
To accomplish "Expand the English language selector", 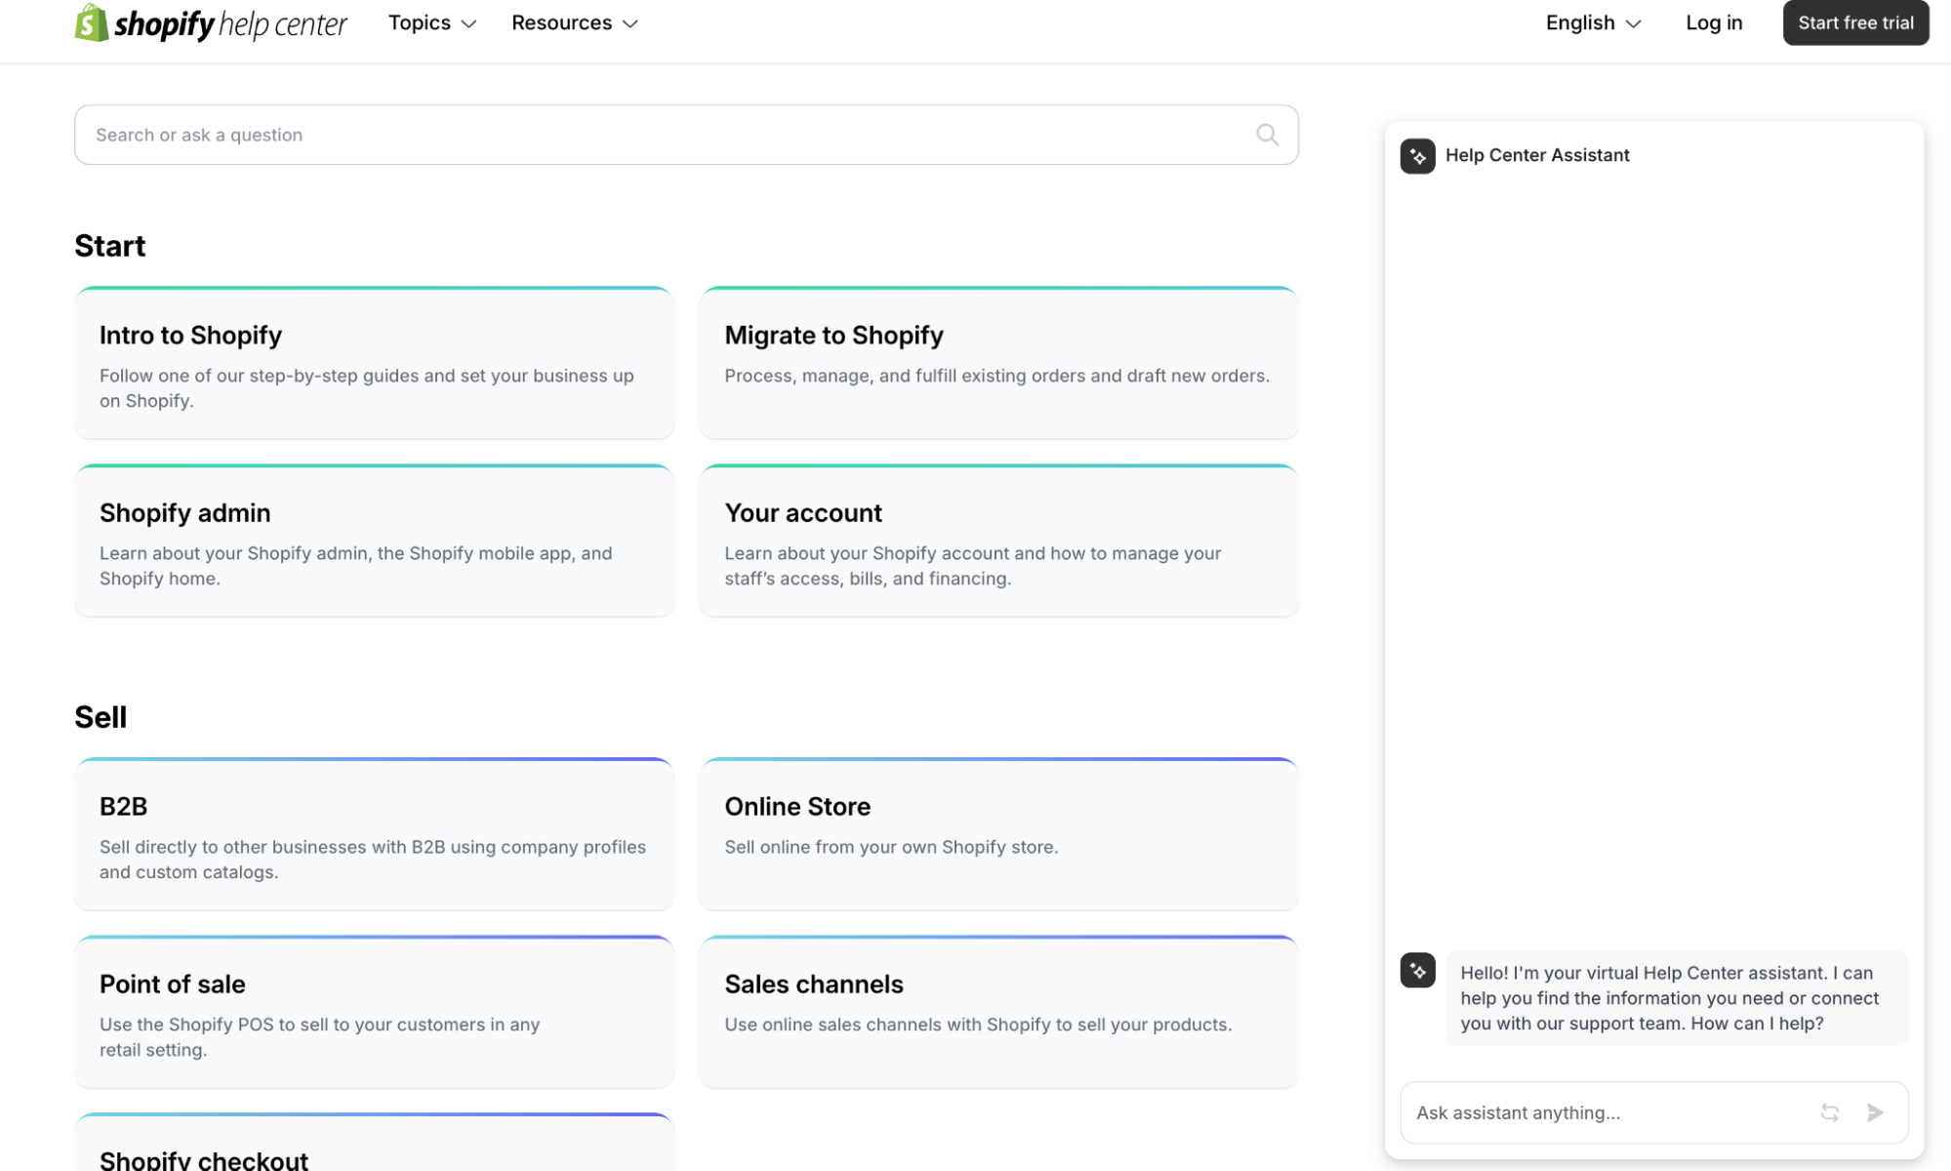I will pos(1593,22).
